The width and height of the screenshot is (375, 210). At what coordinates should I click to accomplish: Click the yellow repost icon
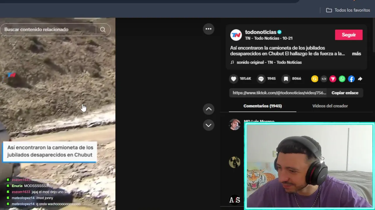tap(315, 79)
